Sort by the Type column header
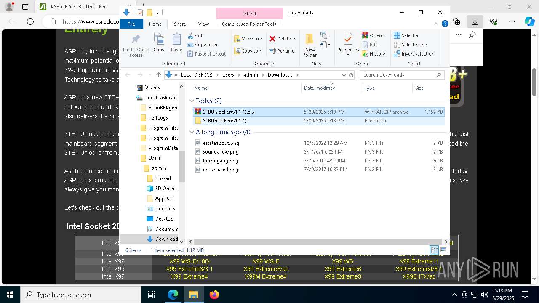The width and height of the screenshot is (539, 303). 387,88
